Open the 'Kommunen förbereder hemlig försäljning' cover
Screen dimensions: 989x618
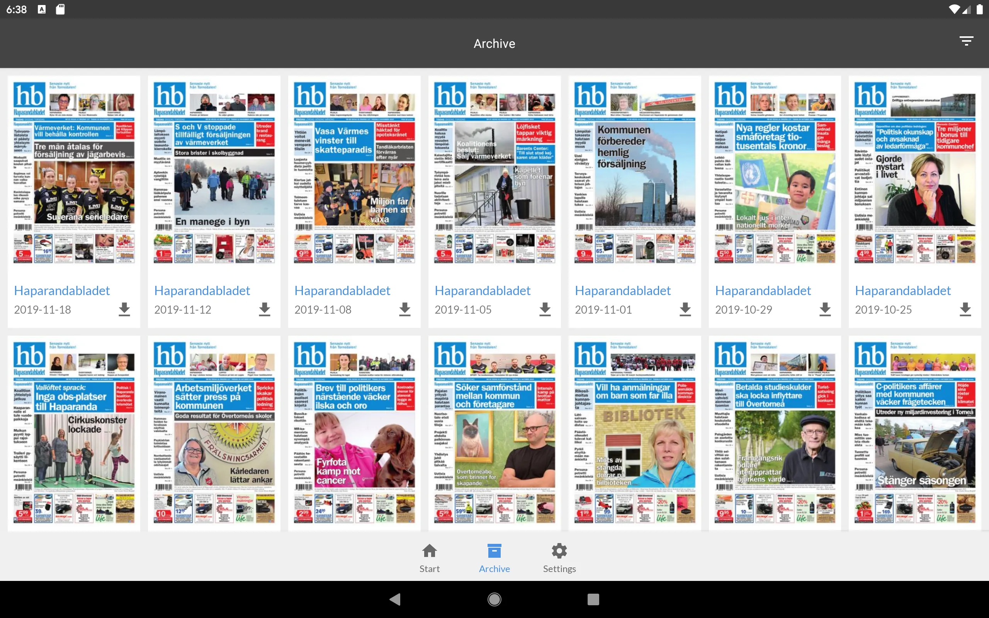[x=635, y=173]
